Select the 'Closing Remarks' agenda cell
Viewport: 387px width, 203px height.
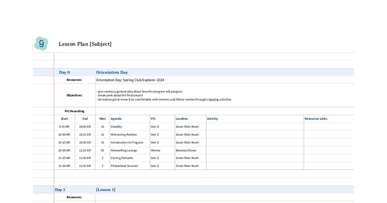[122, 158]
